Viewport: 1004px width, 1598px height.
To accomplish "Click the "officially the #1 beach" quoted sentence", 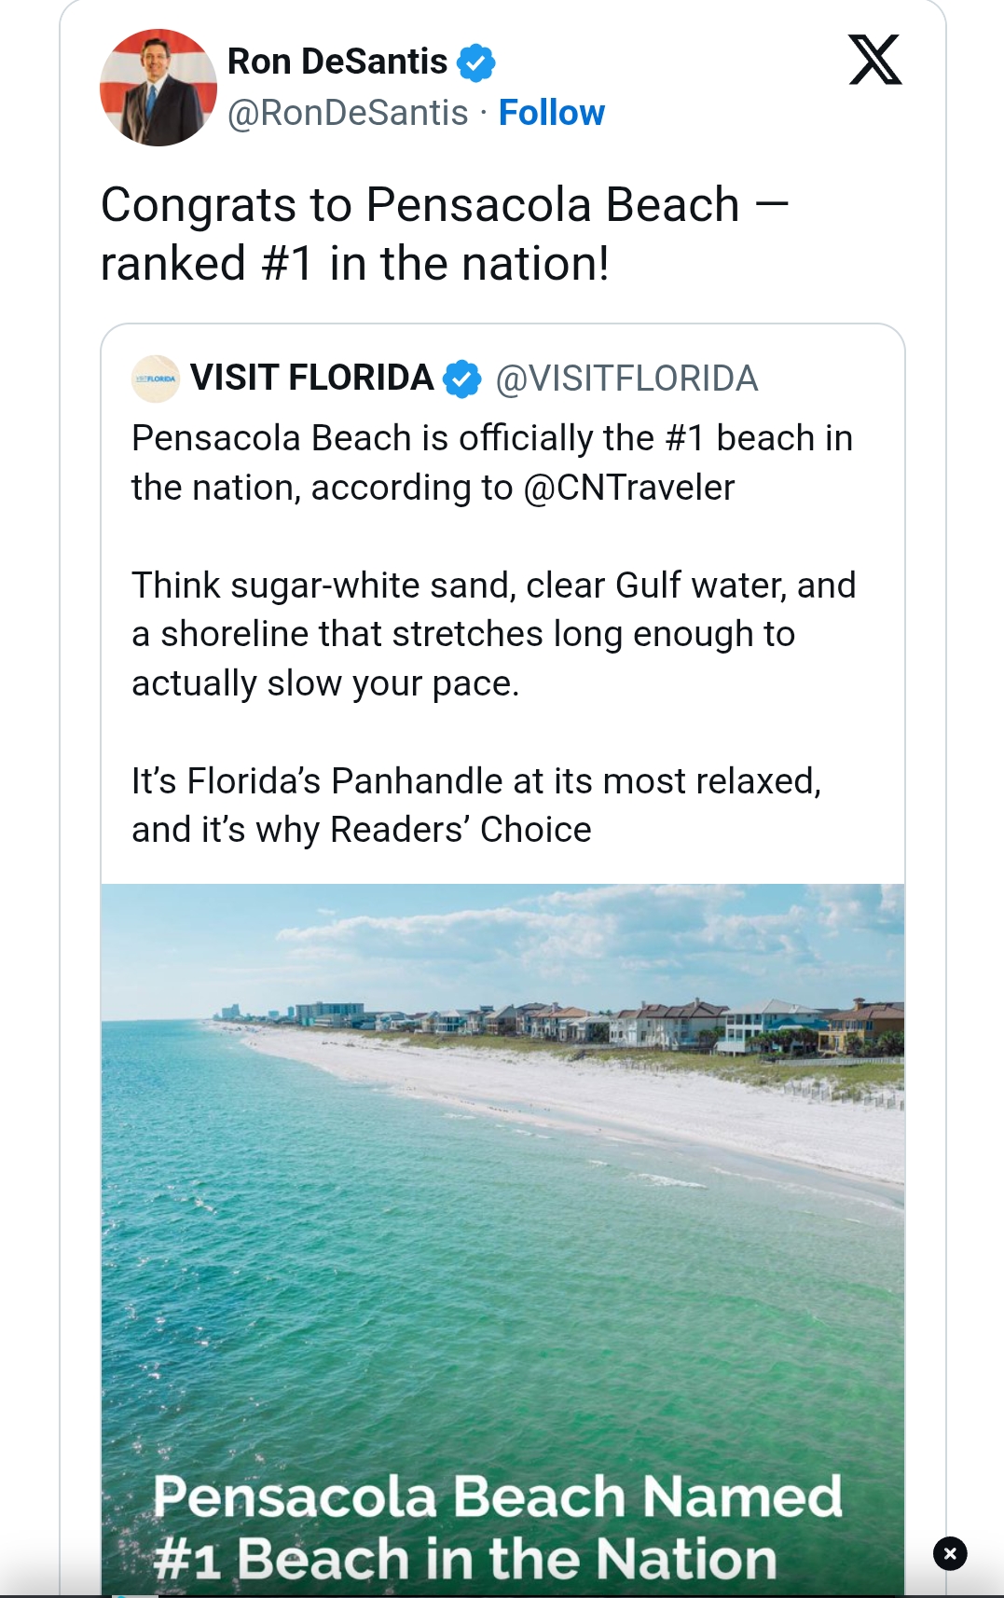I will tap(492, 438).
